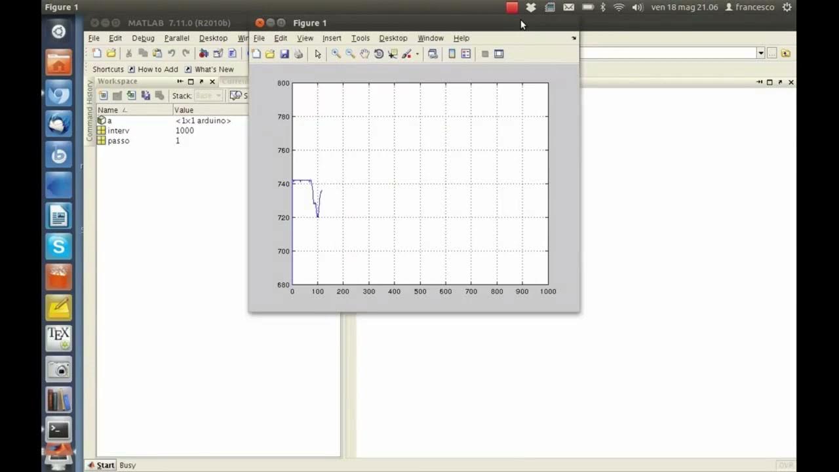Open Figure 1 Insert menu
The width and height of the screenshot is (839, 472).
(x=332, y=38)
